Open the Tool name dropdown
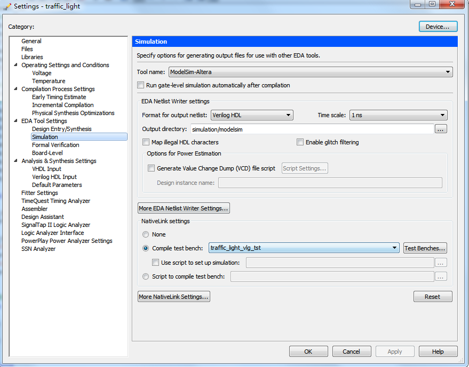The width and height of the screenshot is (469, 367). [x=311, y=72]
